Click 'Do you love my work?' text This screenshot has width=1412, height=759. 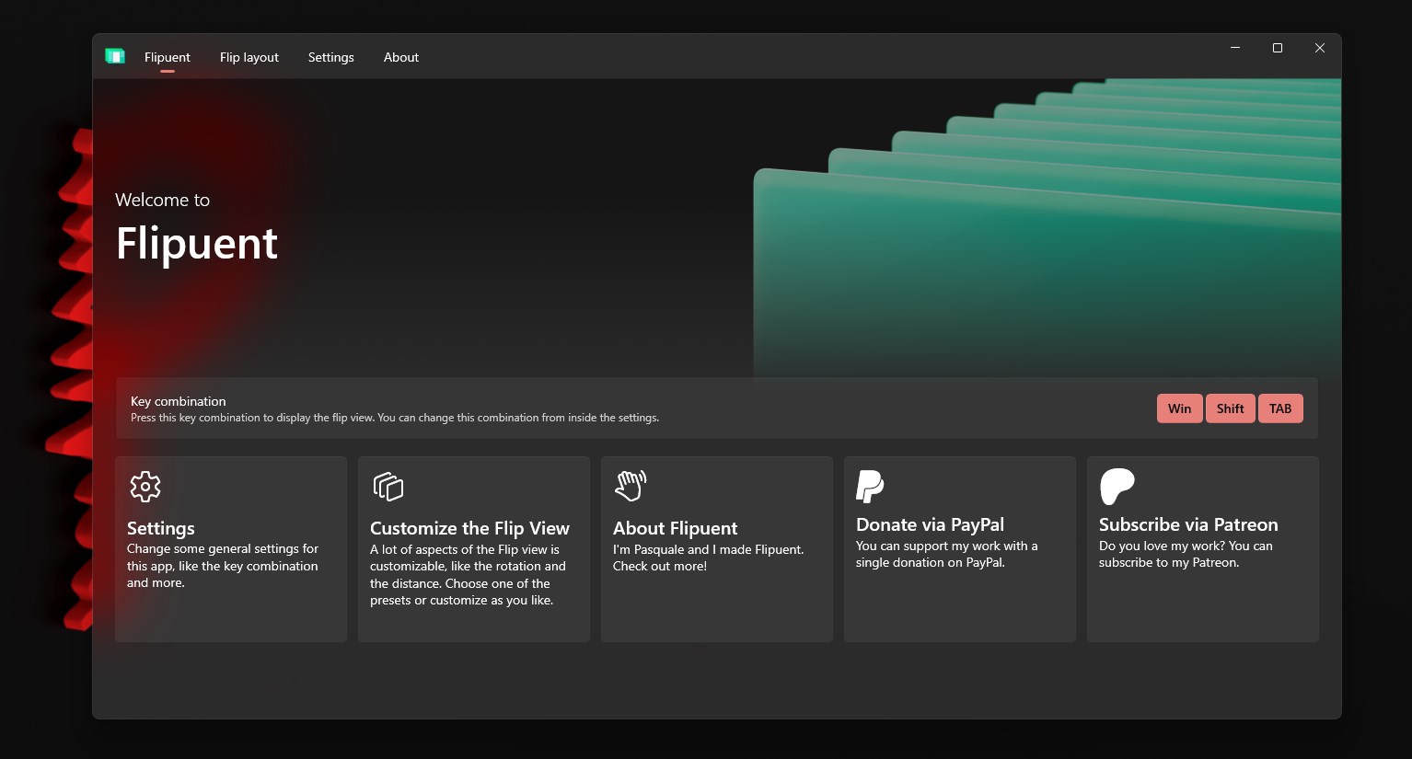1186,554
